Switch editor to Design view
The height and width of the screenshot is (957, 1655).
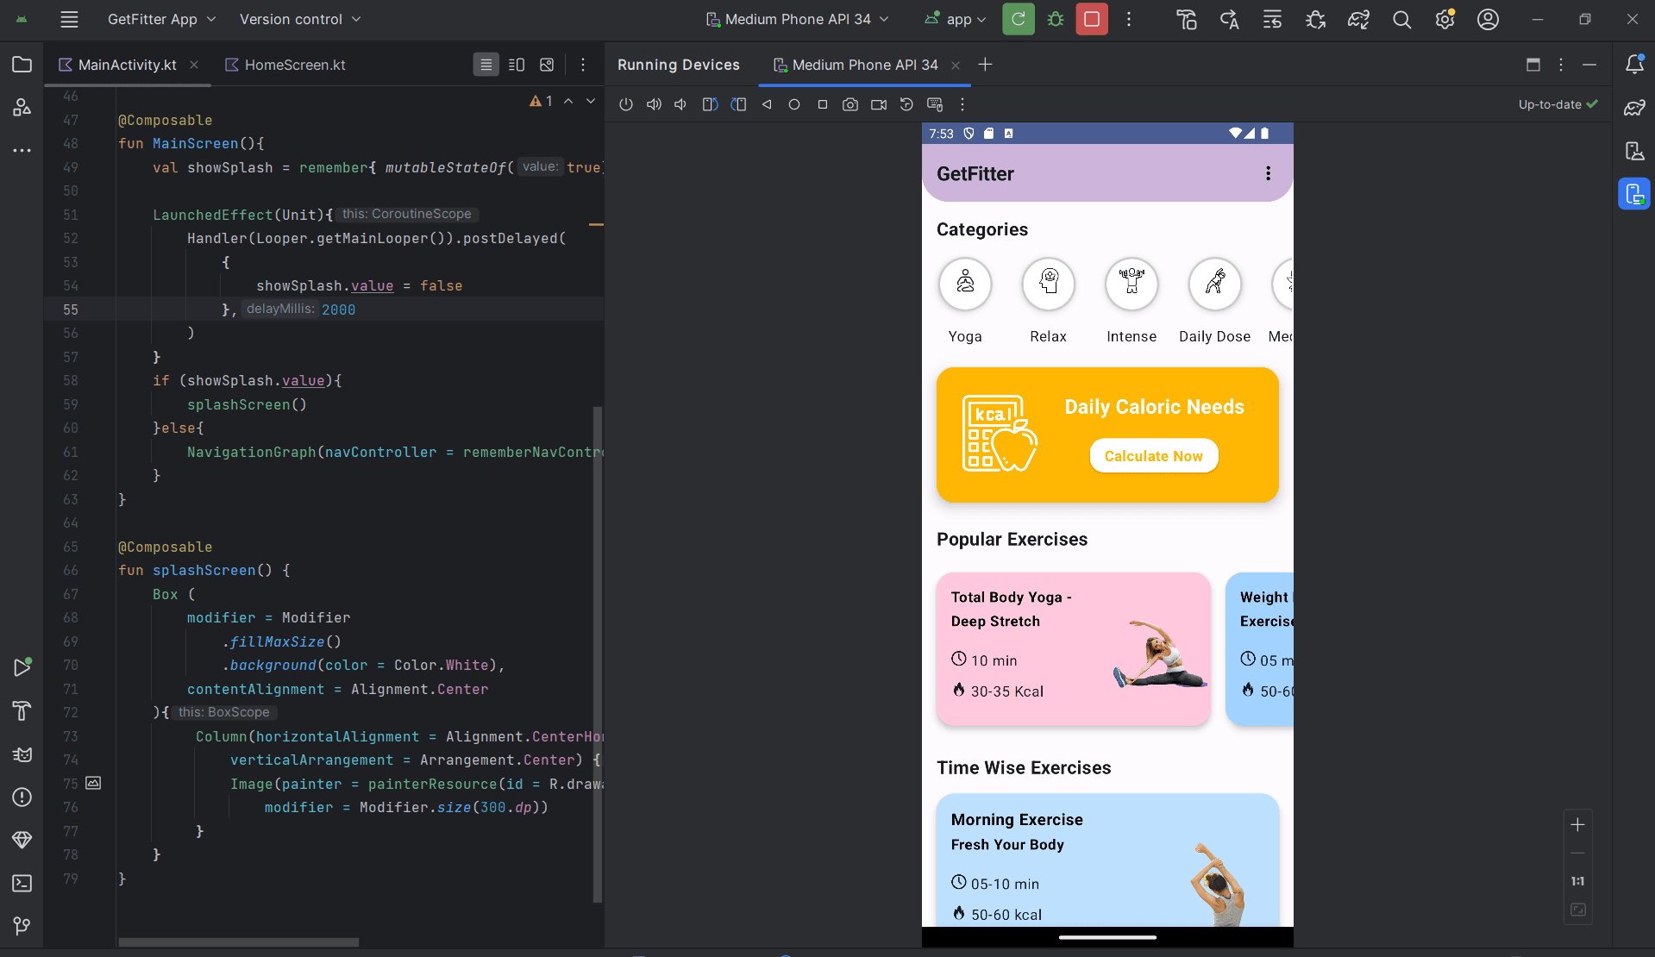[x=547, y=65]
